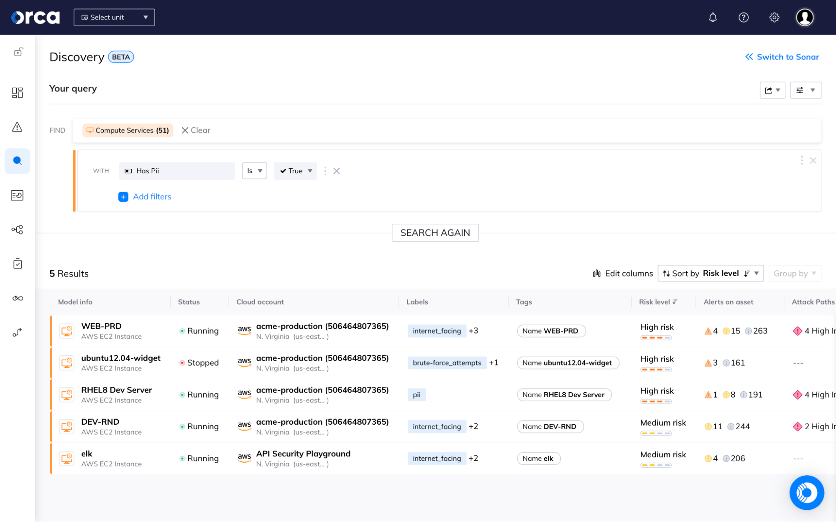Open Alerts via the warning triangle sidebar icon
Image resolution: width=836 pixels, height=522 pixels.
(17, 127)
